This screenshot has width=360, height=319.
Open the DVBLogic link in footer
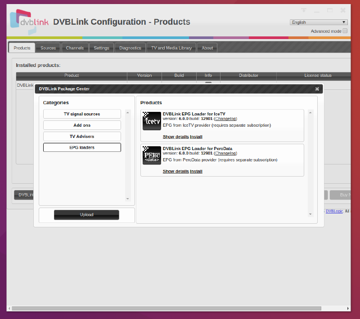coord(334,211)
